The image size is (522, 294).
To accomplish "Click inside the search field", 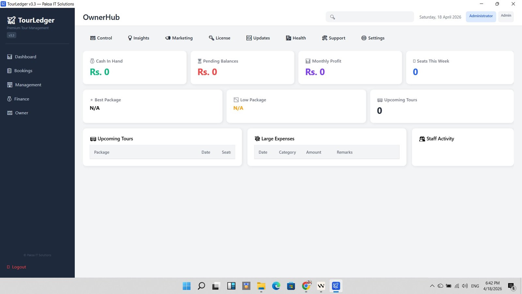I will (x=369, y=17).
